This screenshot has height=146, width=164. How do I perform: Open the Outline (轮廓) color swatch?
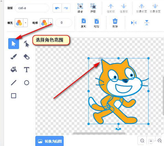click(x=44, y=23)
